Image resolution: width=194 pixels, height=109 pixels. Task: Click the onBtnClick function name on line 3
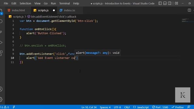(43, 29)
